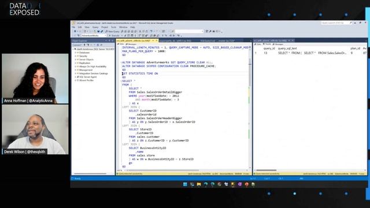This screenshot has height=208, width=370.
Task: Click the Undo toolbar icon
Action: [x=151, y=31]
